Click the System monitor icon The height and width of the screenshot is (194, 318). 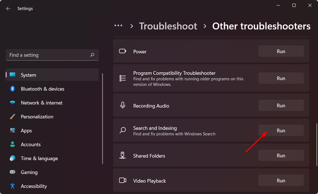13,75
